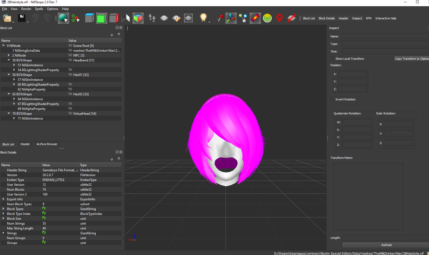Click the load view eye icon

point(164,18)
